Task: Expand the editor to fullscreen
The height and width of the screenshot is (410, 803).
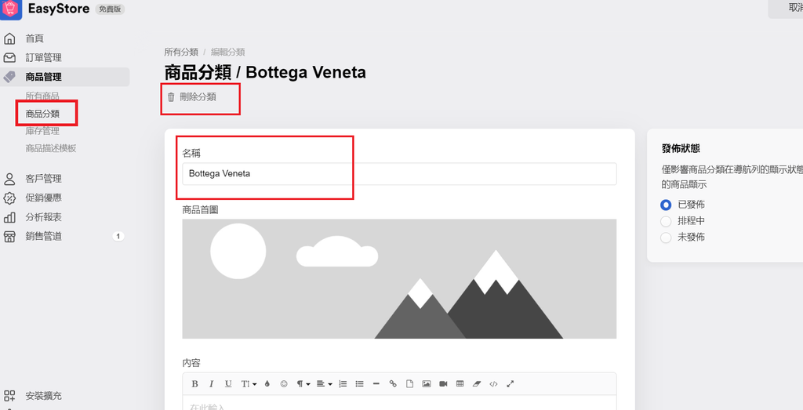Action: 511,384
